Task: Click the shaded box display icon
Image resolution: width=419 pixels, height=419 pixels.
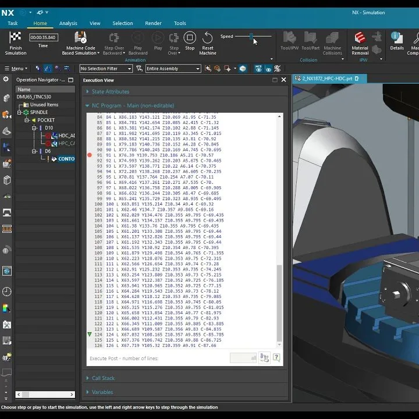Action: pyautogui.click(x=243, y=69)
